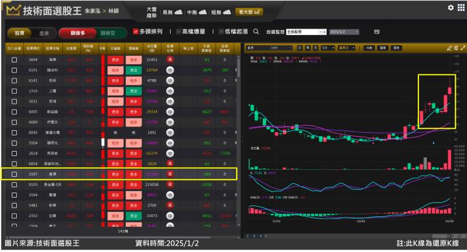Viewport: 467px width, 252px height.
Task: Click the chart pencil draw icon
Action: coord(449,48)
